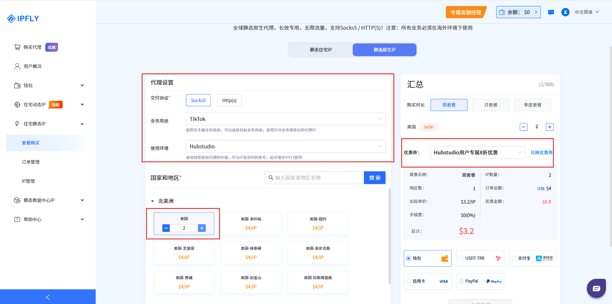Expand the 钱包 sidebar menu
The width and height of the screenshot is (612, 304).
pos(82,85)
